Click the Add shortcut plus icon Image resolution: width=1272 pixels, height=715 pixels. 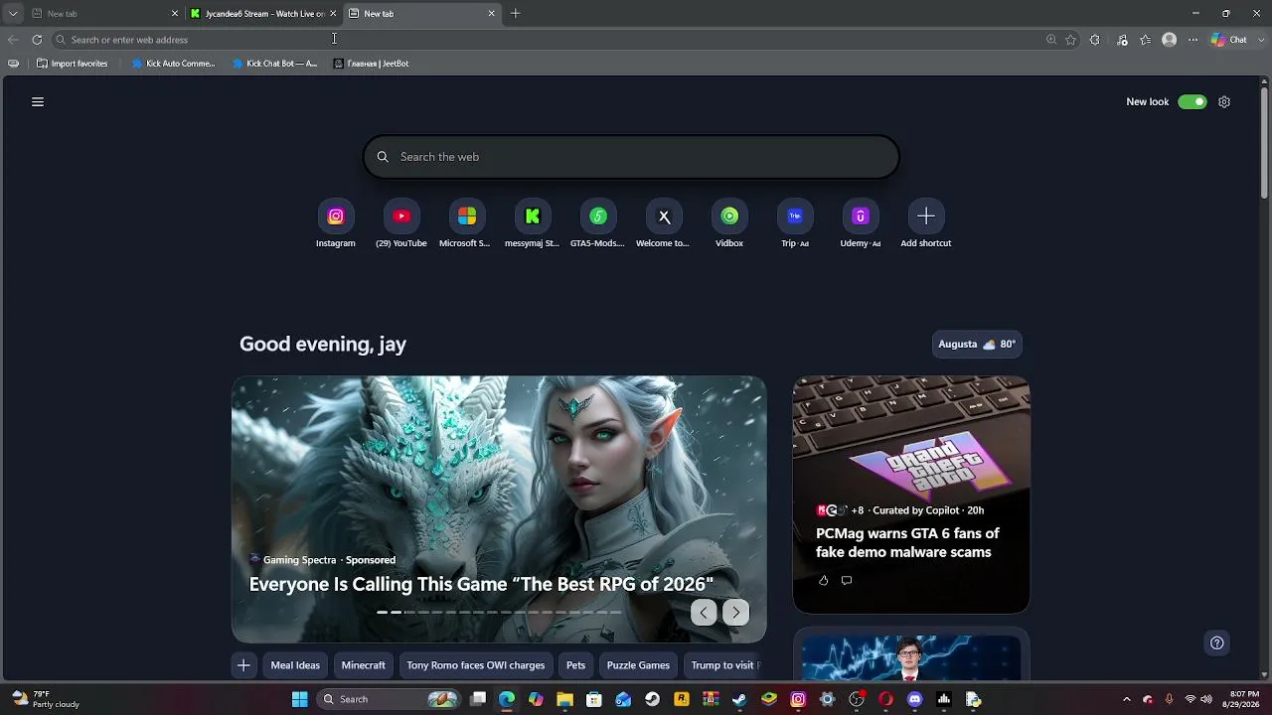coord(926,216)
